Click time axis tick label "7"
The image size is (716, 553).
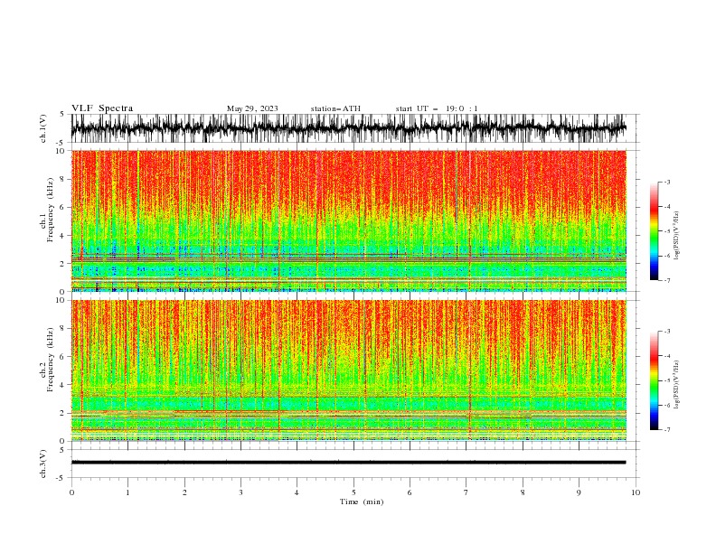tap(466, 492)
